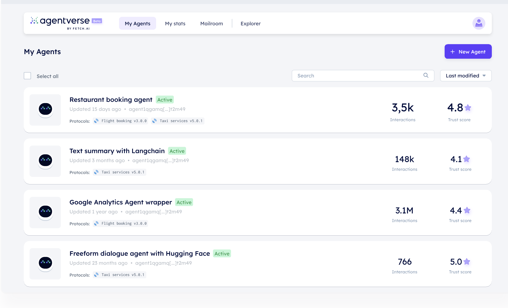
Task: Click the Active badge on Text summary agent
Action: coord(177,151)
